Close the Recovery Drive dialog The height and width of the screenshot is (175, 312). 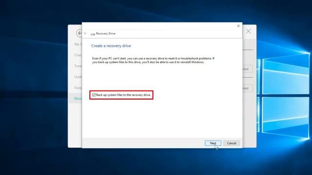[x=238, y=26]
